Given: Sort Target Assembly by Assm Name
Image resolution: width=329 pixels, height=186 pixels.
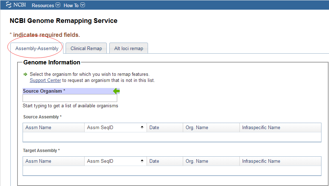Looking at the screenshot, I should pyautogui.click(x=38, y=161).
